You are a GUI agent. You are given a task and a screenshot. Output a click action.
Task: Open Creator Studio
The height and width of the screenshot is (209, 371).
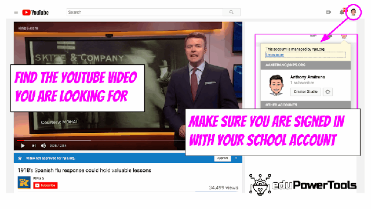point(305,92)
